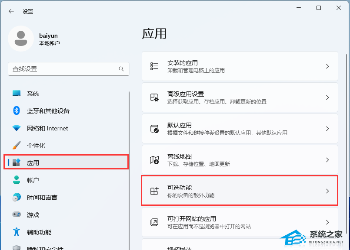Screen dimensions: 350x250
Task: Click the Offline maps icon
Action: [154, 160]
